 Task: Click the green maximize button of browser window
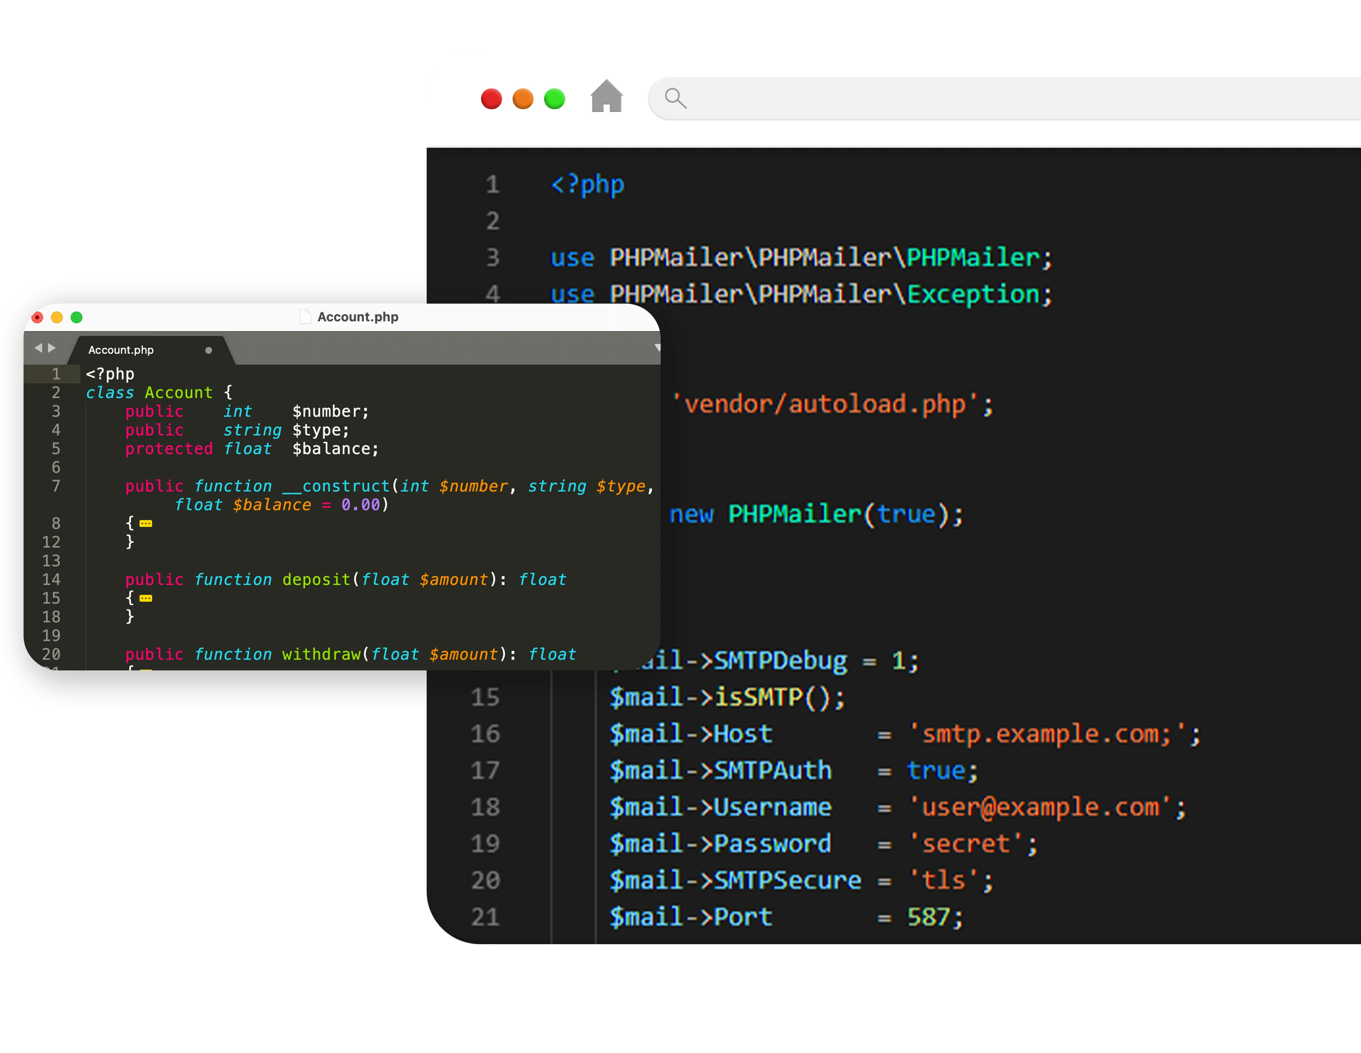click(554, 99)
